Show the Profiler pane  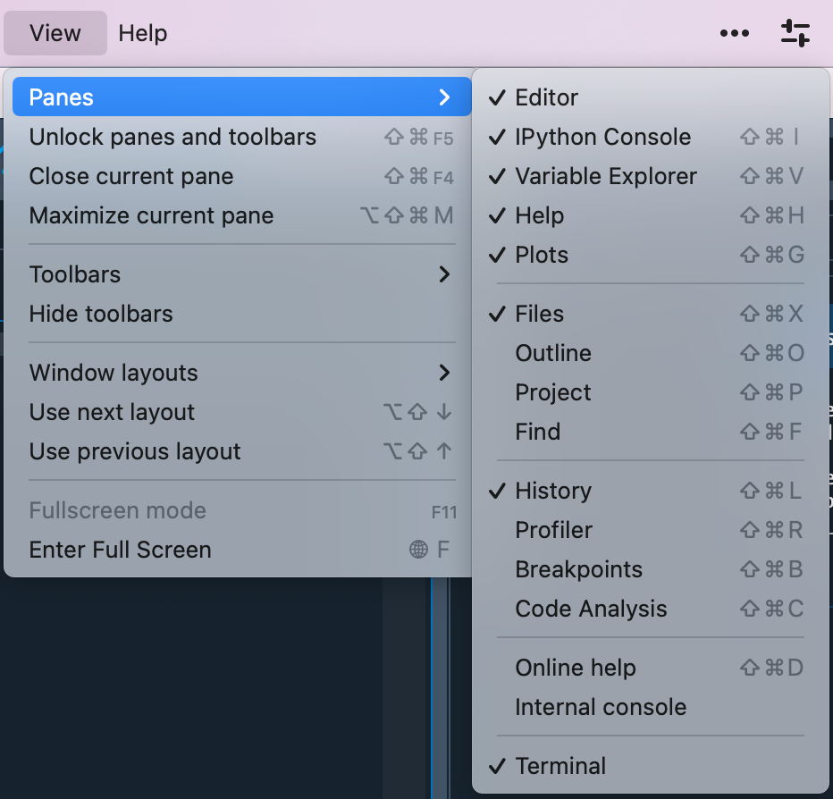tap(553, 530)
